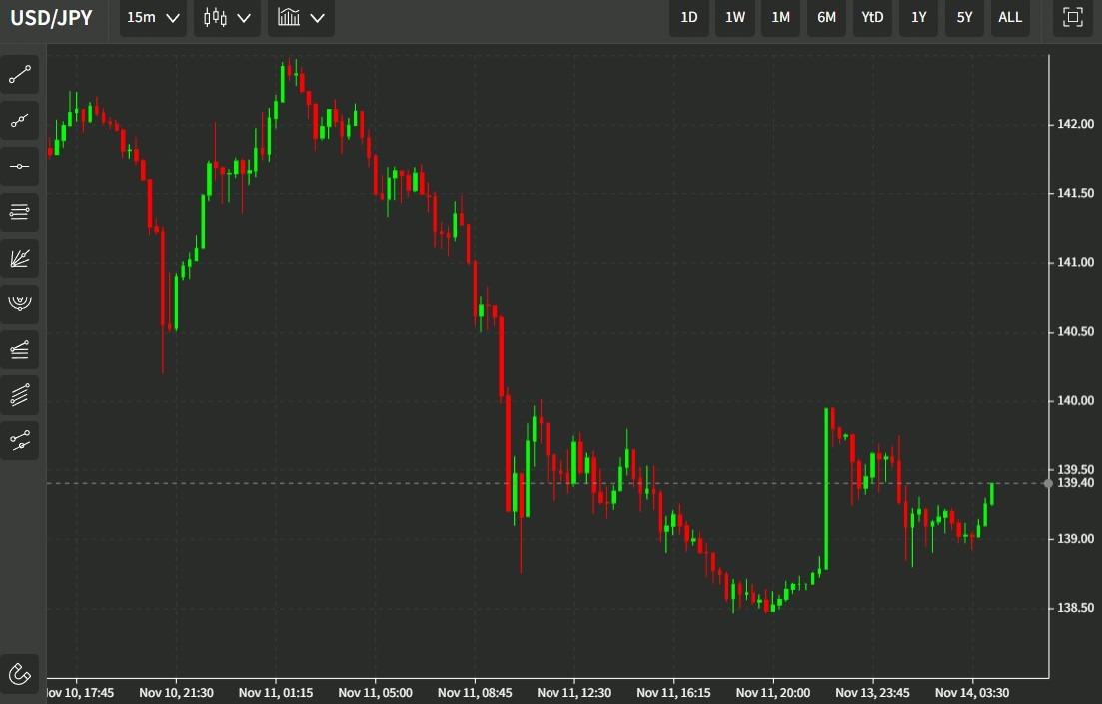The width and height of the screenshot is (1102, 704).
Task: Click the current price marker dot
Action: click(x=1049, y=483)
